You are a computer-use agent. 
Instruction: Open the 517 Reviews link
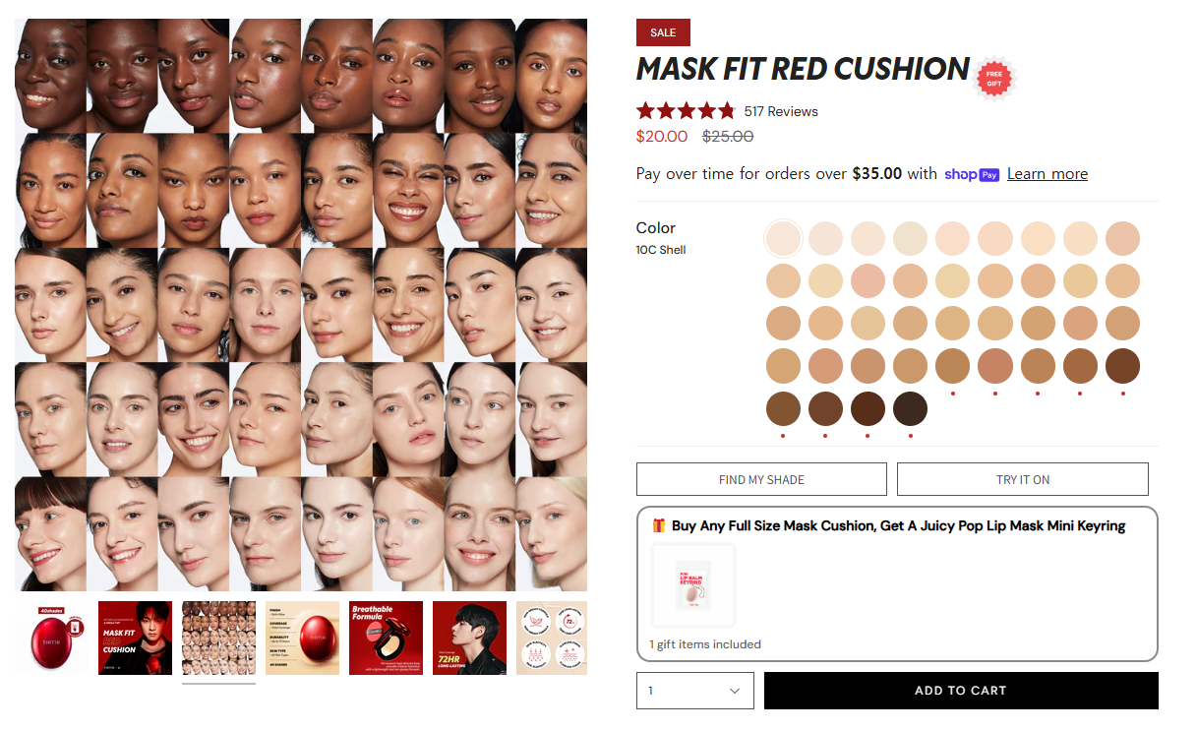tap(781, 111)
